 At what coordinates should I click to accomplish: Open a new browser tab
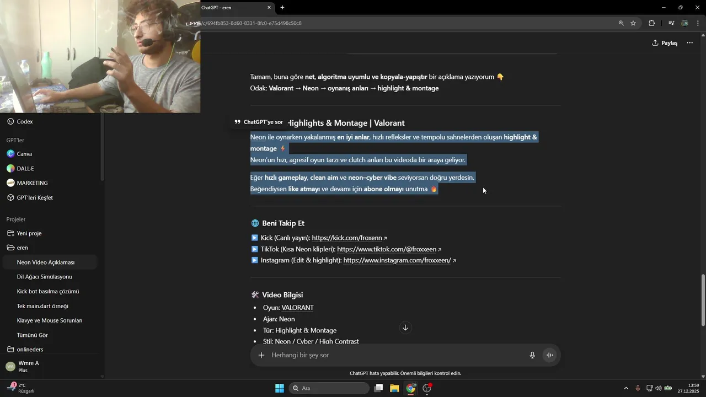click(282, 8)
